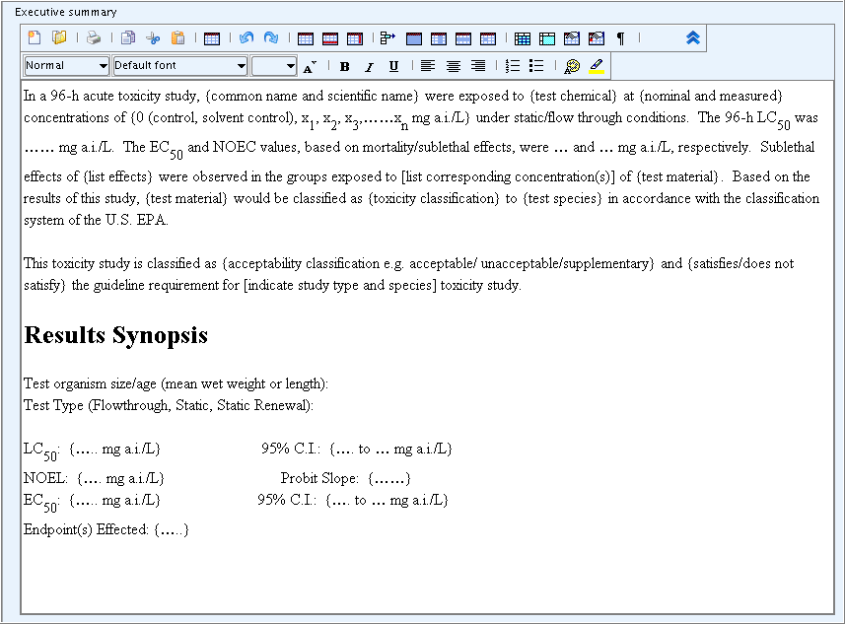845x624 pixels.
Task: Click the NOEL value placeholder
Action: pos(120,478)
